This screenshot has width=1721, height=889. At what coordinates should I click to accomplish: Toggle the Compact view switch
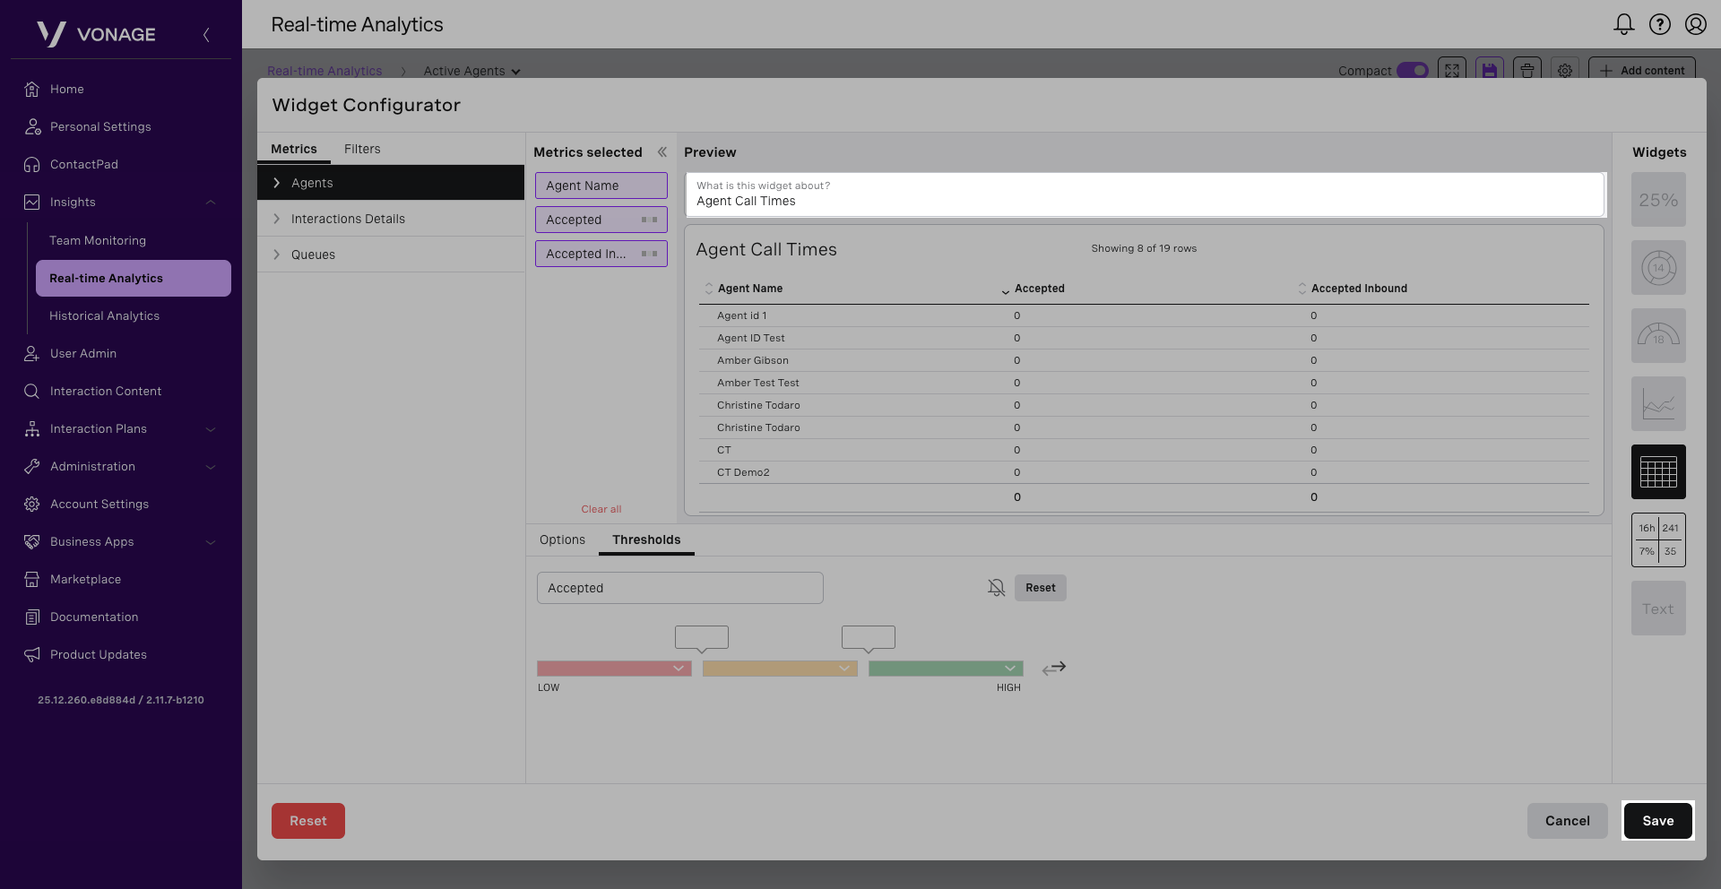tap(1413, 71)
